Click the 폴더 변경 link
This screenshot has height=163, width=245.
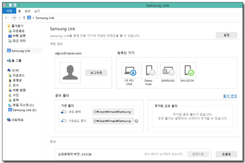click(229, 96)
